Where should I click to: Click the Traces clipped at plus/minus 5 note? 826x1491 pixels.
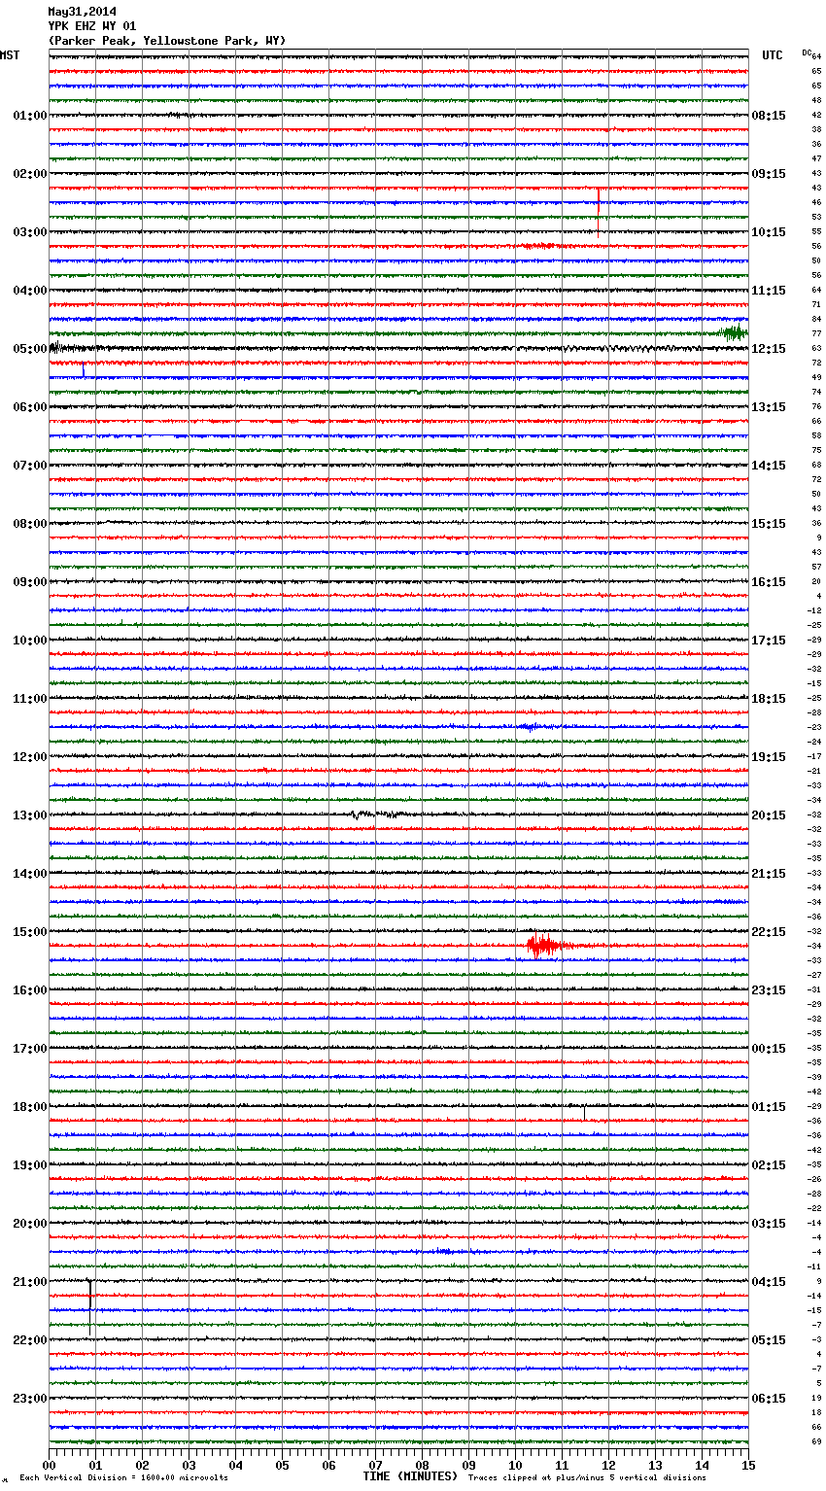coord(587,1477)
